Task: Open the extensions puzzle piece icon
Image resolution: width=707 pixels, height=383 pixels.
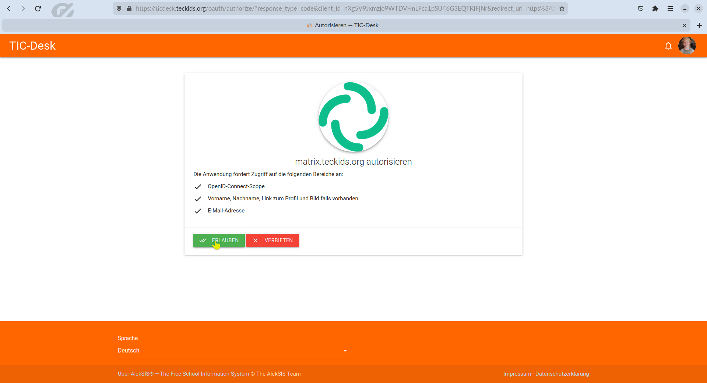Action: tap(655, 8)
